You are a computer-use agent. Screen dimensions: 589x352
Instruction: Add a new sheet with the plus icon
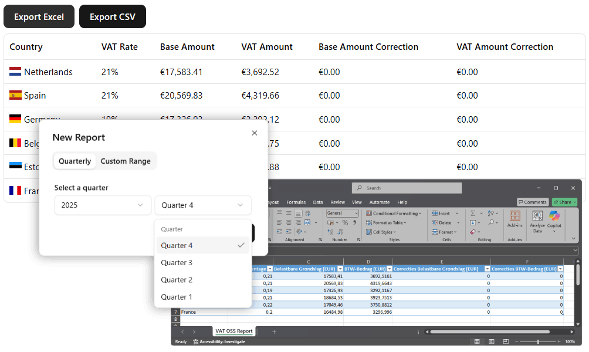pyautogui.click(x=273, y=331)
